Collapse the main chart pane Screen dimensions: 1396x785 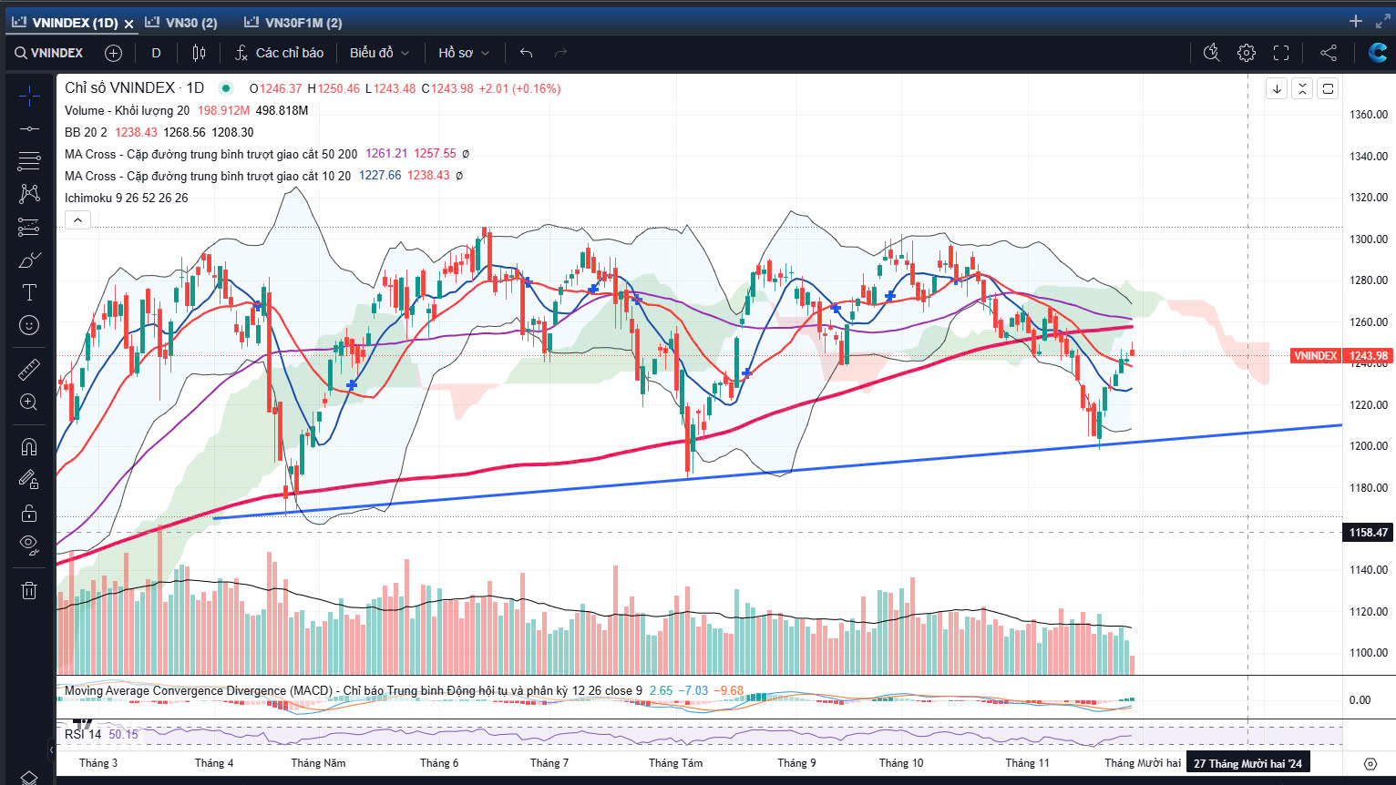1302,88
